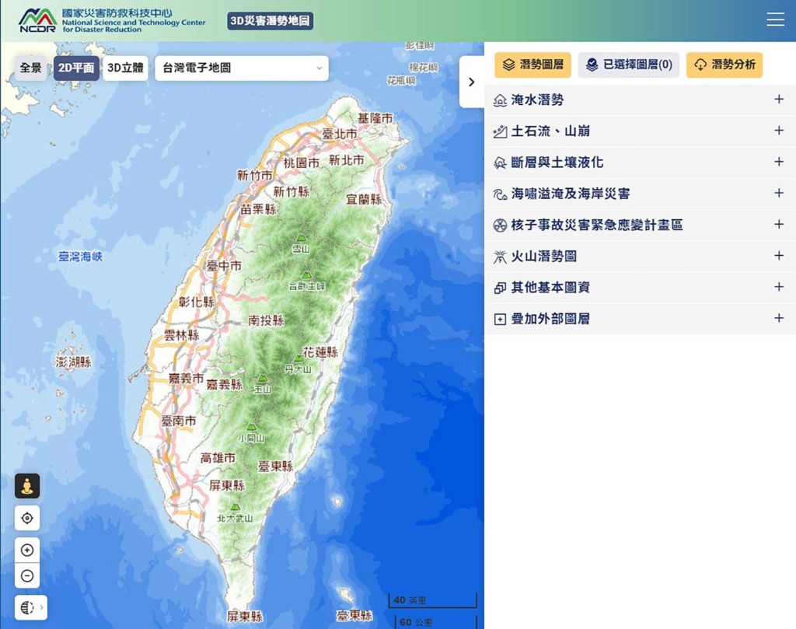
Task: Open the 台灣電子地圖 basemap dropdown
Action: click(x=242, y=68)
